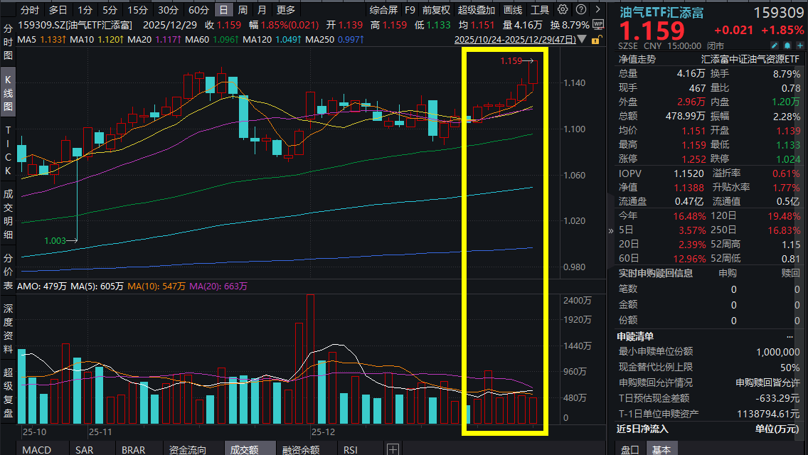Expand the toolbar with right chevron
Screen dimensions: 808x455
coord(597,9)
